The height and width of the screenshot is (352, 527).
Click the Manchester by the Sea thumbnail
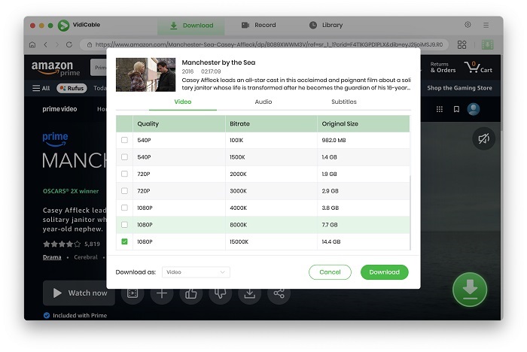coord(145,74)
